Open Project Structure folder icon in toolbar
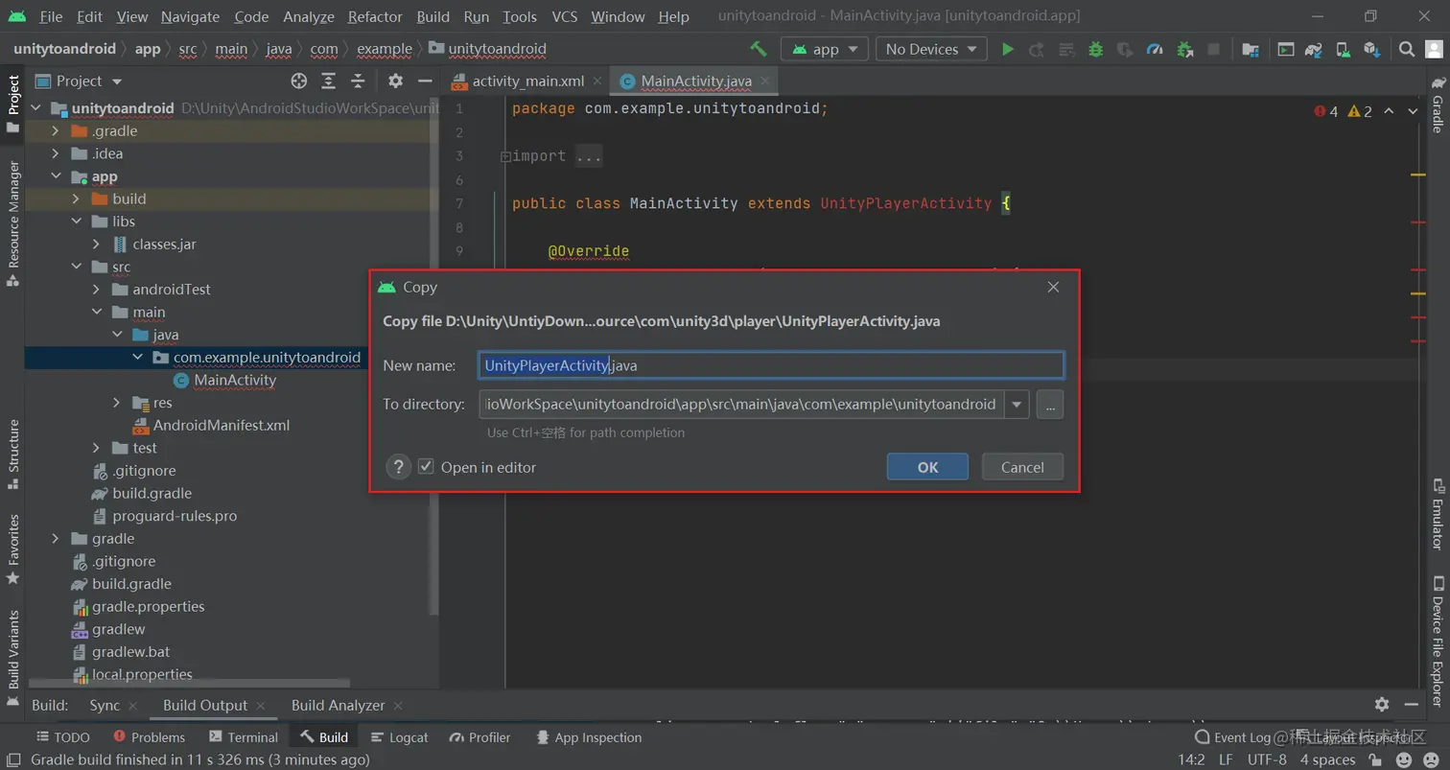The image size is (1450, 770). click(1250, 49)
